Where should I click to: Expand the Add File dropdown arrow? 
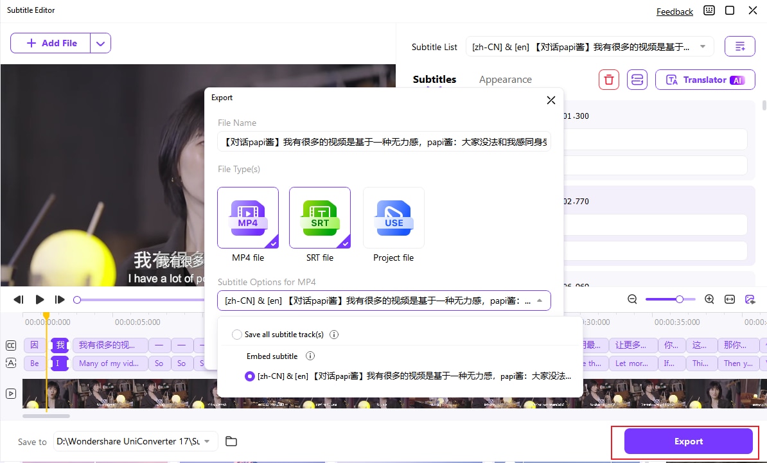(x=100, y=43)
